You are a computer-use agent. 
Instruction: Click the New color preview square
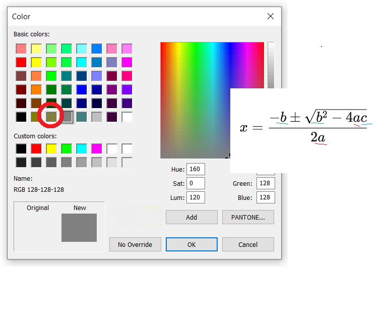click(x=79, y=227)
